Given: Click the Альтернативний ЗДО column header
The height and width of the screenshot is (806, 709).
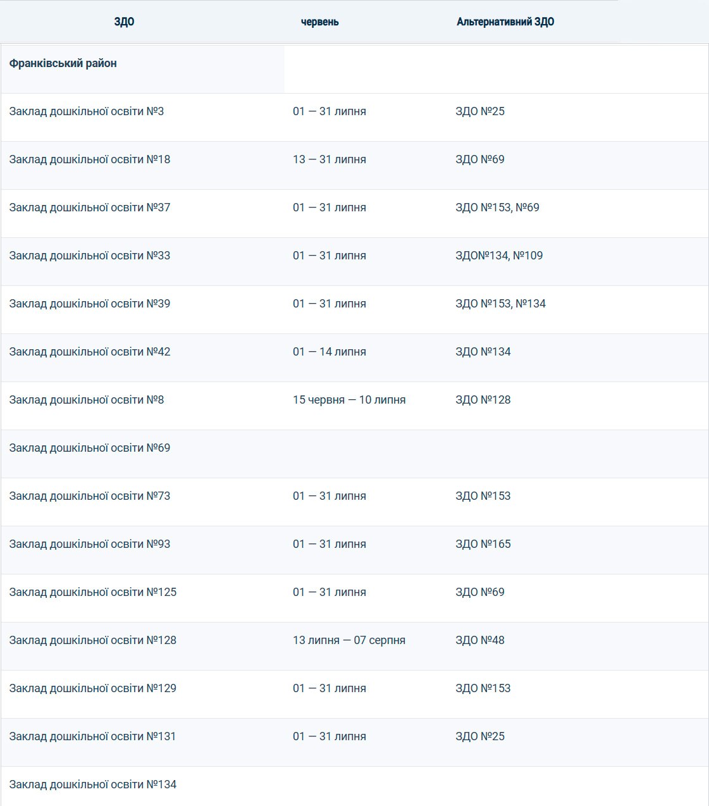Looking at the screenshot, I should coord(505,22).
